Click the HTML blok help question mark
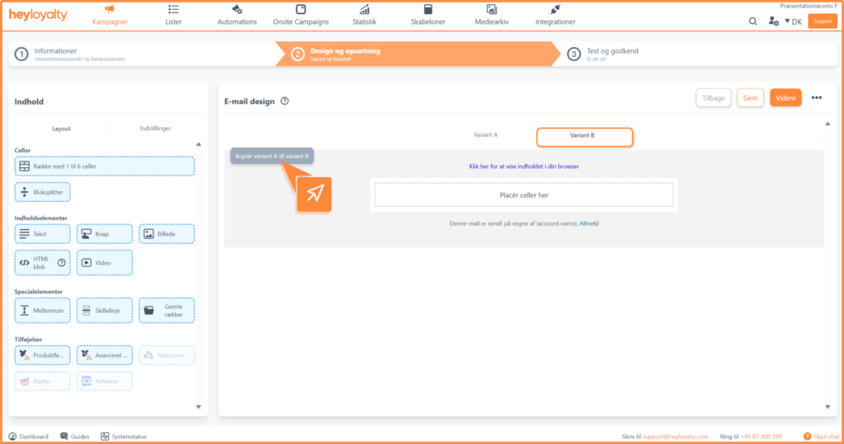Viewport: 844px width, 444px height. (x=61, y=263)
